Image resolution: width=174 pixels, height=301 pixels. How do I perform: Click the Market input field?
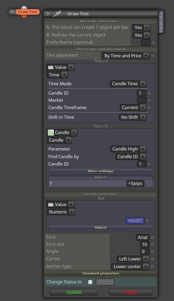(142, 101)
